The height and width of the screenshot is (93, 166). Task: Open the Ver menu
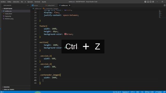(22, 2)
